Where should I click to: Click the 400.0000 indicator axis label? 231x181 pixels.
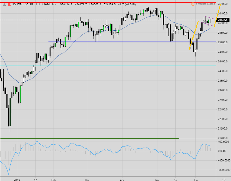224,142
